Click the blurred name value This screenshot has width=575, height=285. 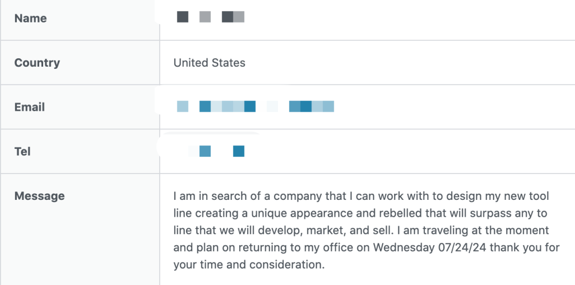pos(211,17)
